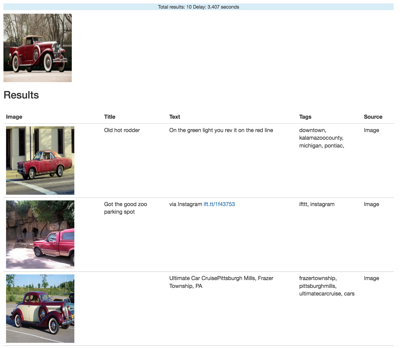This screenshot has width=404, height=348.
Task: Click Source 'Image' in Ultimate Car Cruise row
Action: 371,278
